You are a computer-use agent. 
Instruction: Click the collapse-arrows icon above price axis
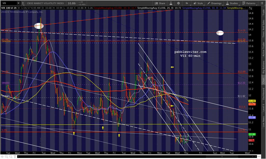pos(251,8)
